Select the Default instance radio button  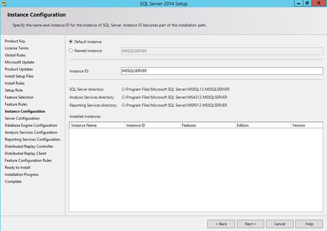point(71,42)
